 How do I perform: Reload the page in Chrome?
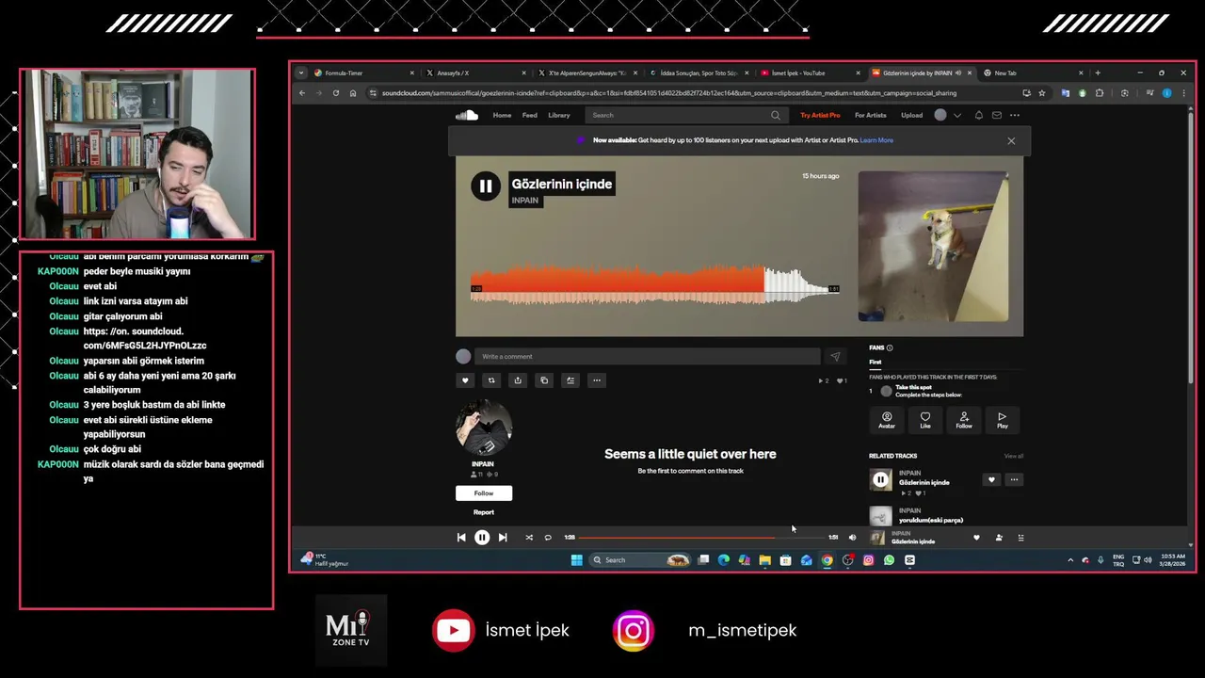(x=336, y=93)
